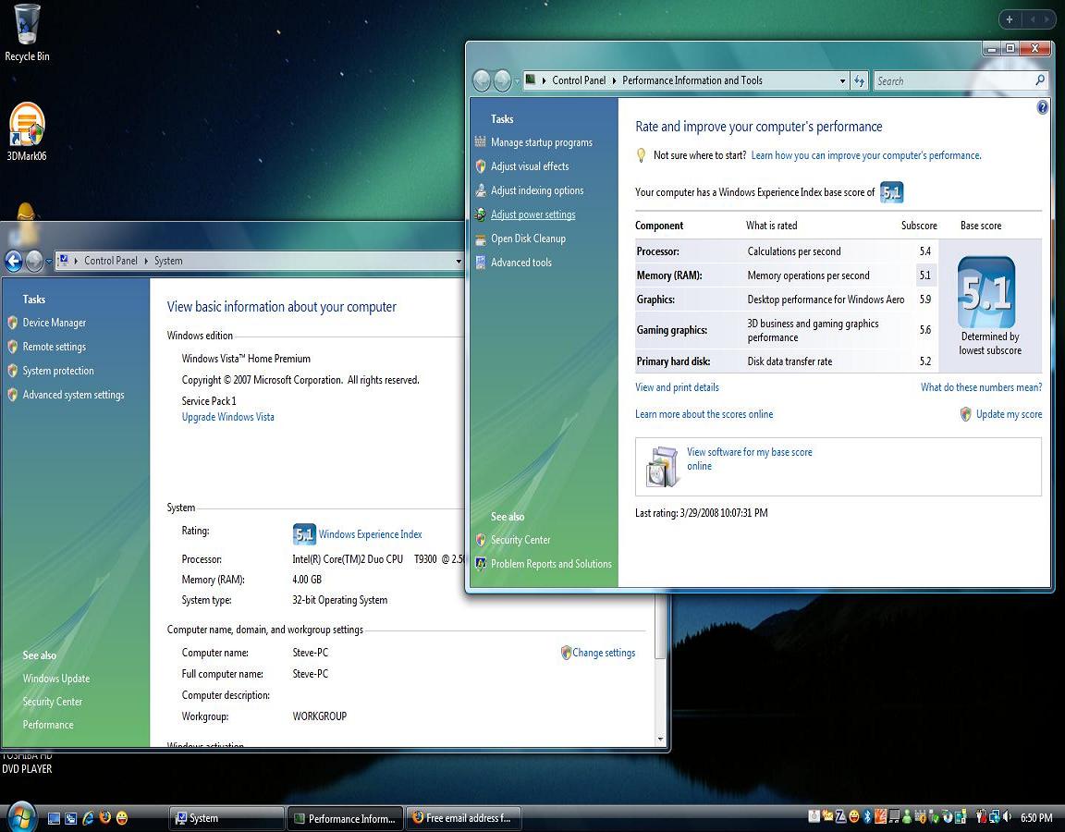Expand the address dropdown in System window
The image size is (1065, 832).
coord(459,261)
